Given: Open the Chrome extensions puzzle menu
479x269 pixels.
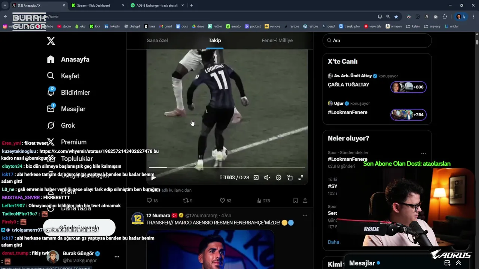Looking at the screenshot, I should [445, 16].
